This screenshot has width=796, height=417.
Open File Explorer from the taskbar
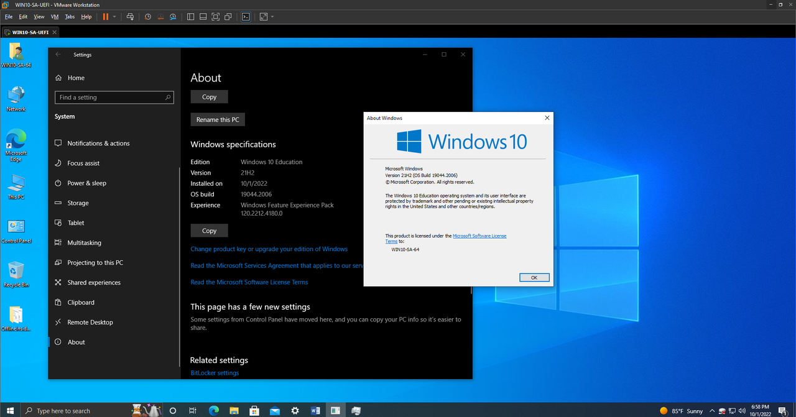(x=234, y=411)
